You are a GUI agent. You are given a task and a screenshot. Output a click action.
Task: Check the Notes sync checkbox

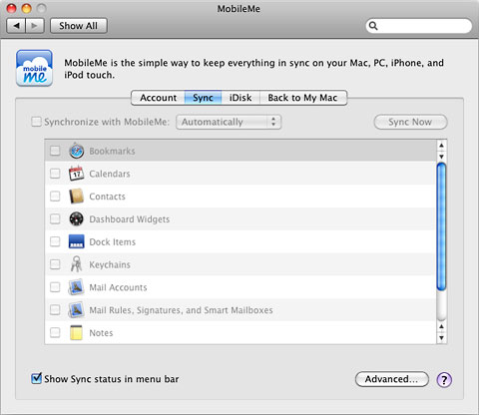point(55,332)
